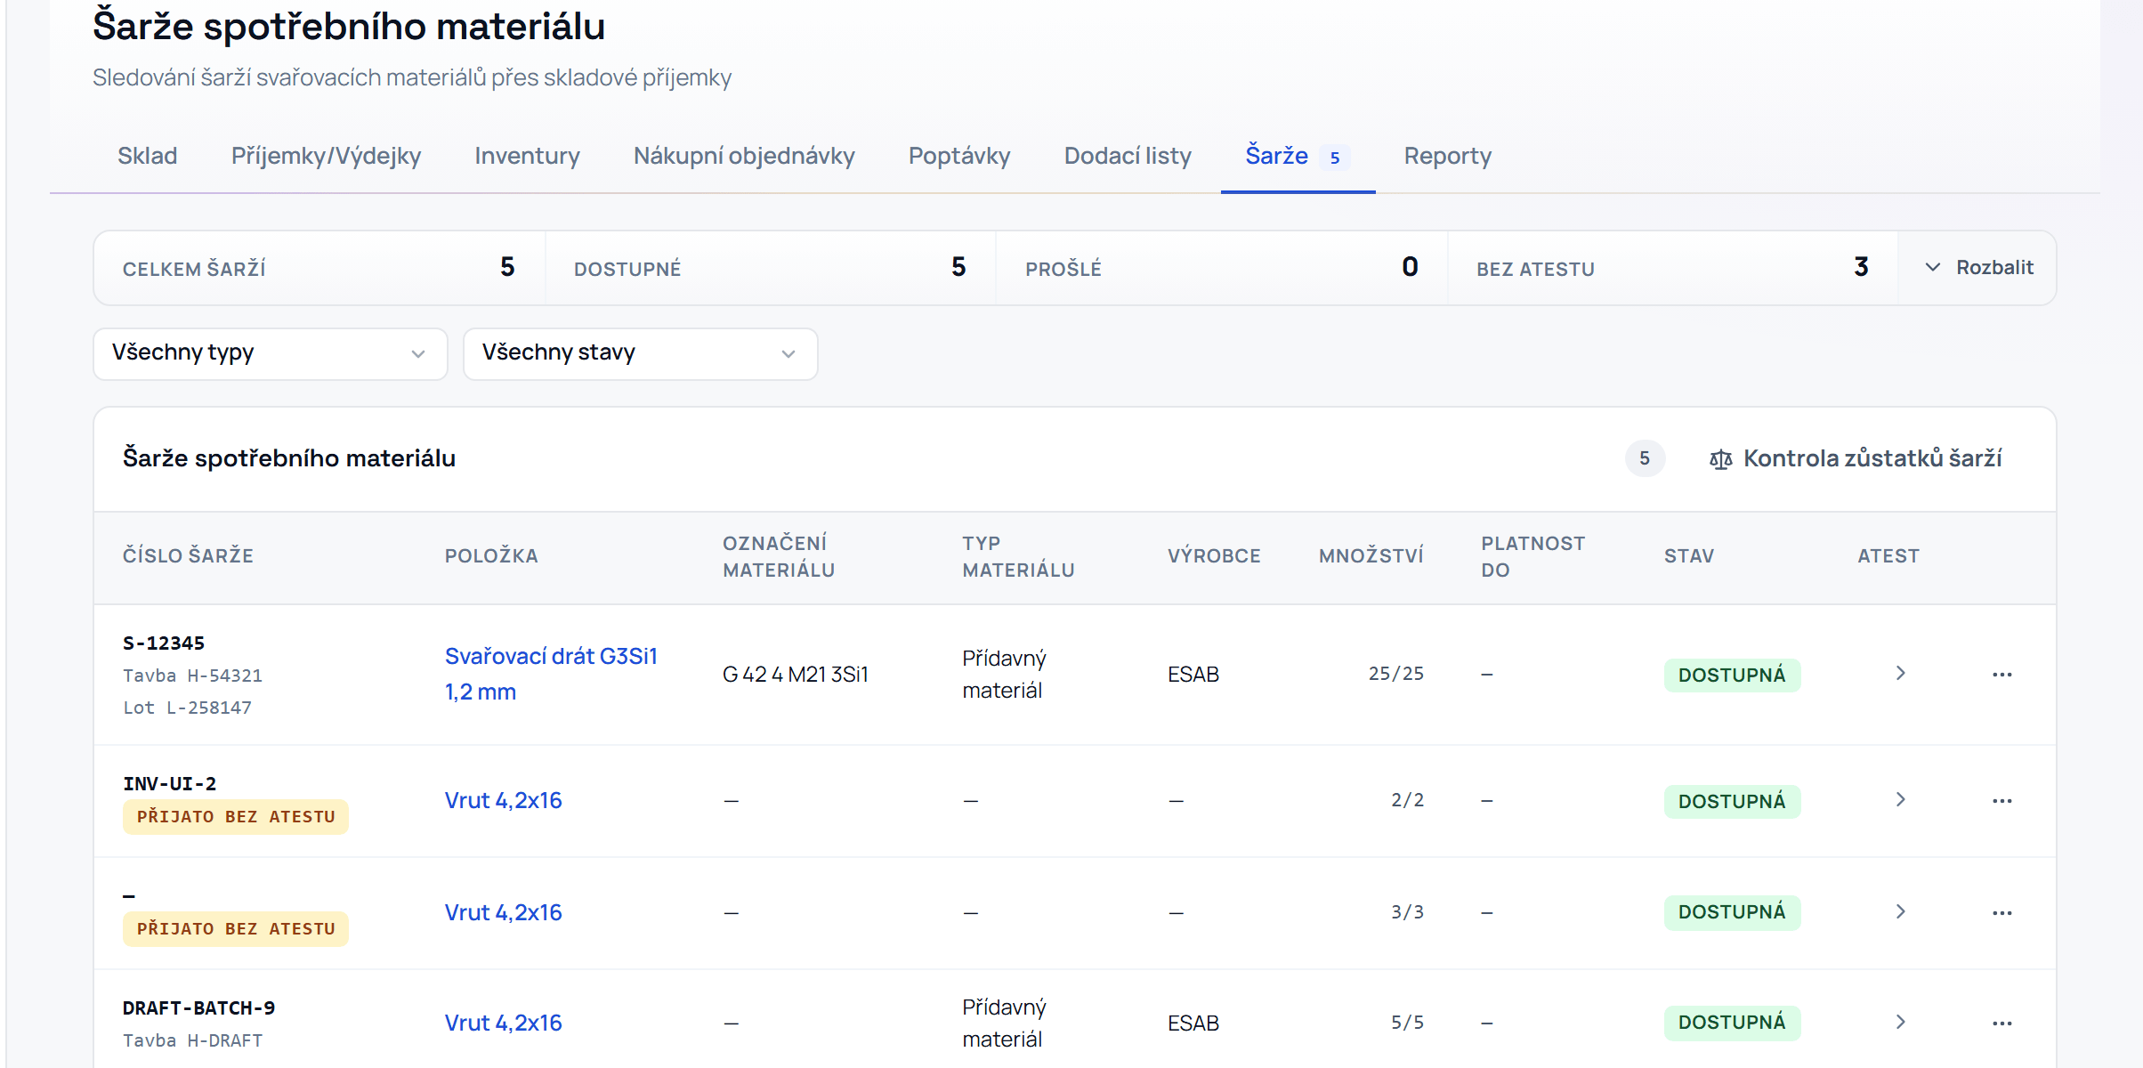Open the Příjemky/Výdejky tab

point(326,156)
